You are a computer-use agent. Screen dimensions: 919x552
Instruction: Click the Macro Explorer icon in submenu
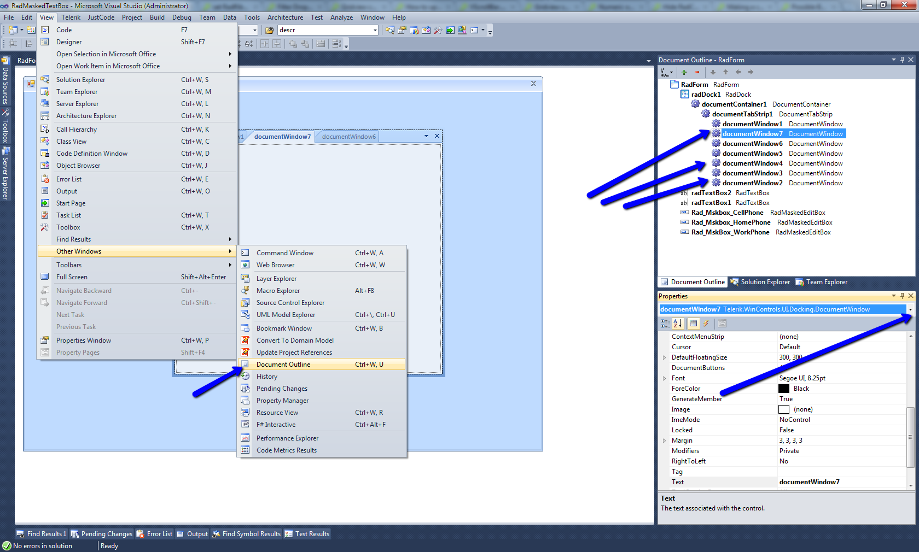coord(246,291)
